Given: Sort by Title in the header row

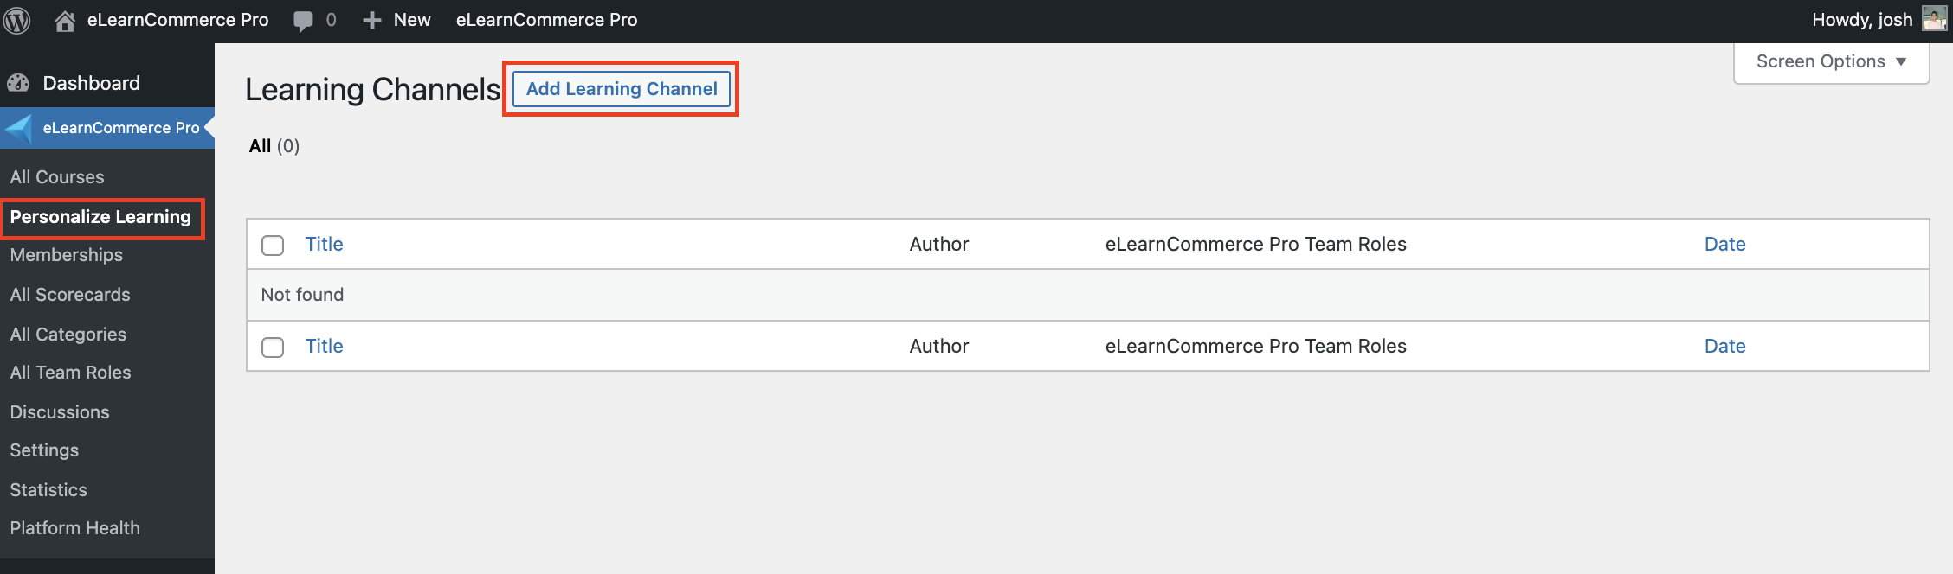Looking at the screenshot, I should [x=324, y=245].
